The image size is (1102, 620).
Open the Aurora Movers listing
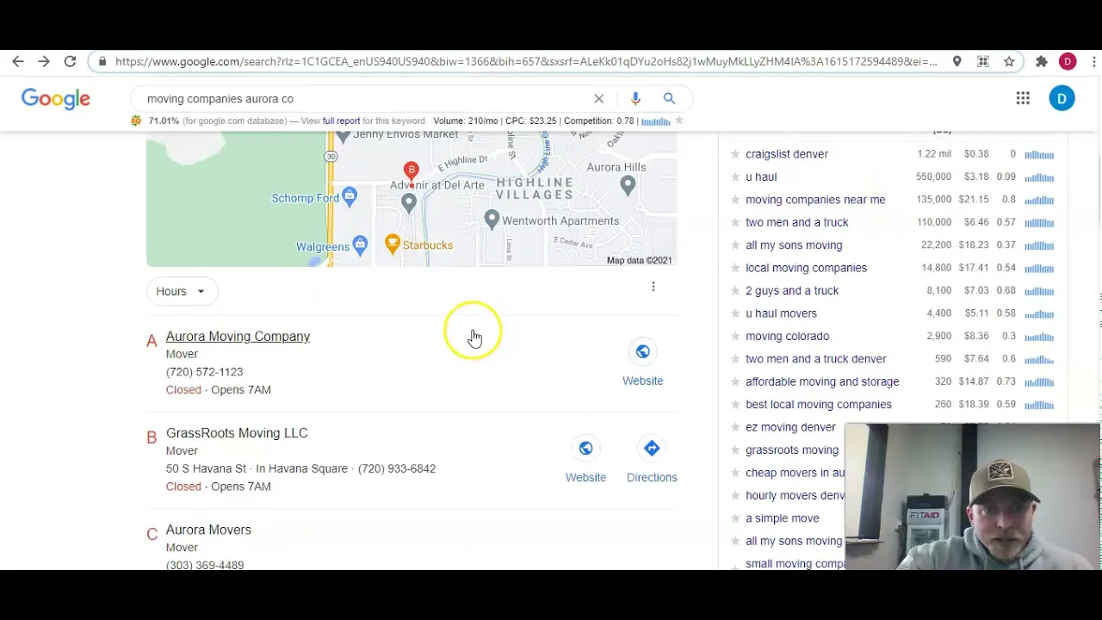[208, 530]
